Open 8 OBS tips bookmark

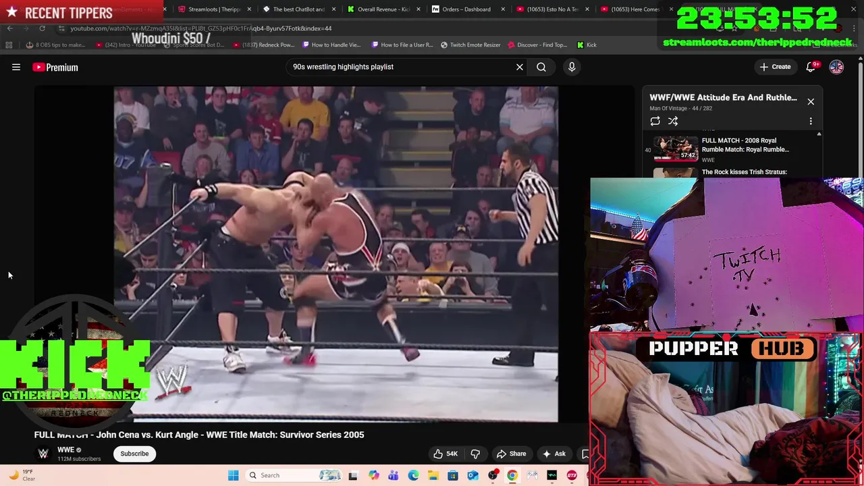(55, 45)
